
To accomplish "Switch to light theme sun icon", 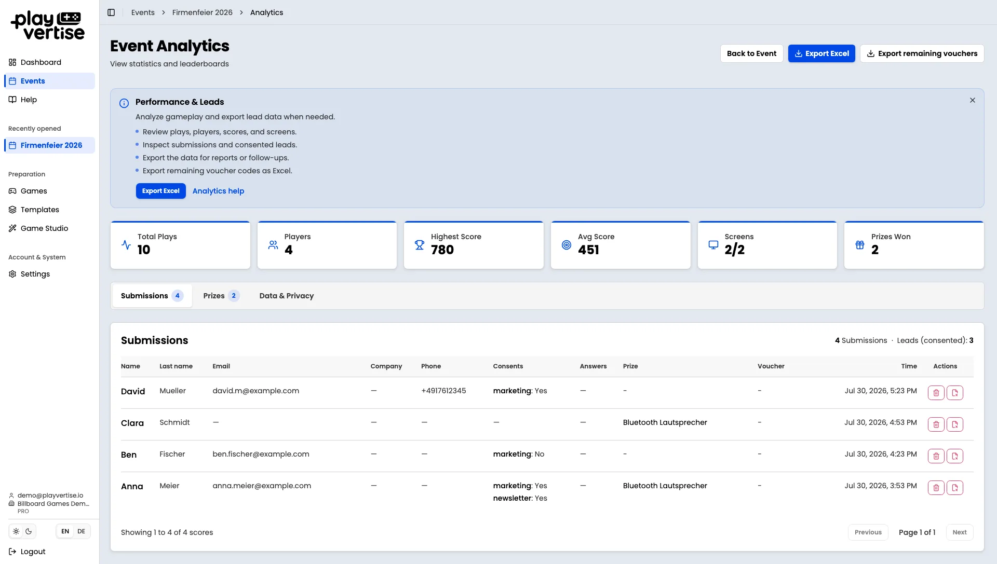I will [x=16, y=531].
